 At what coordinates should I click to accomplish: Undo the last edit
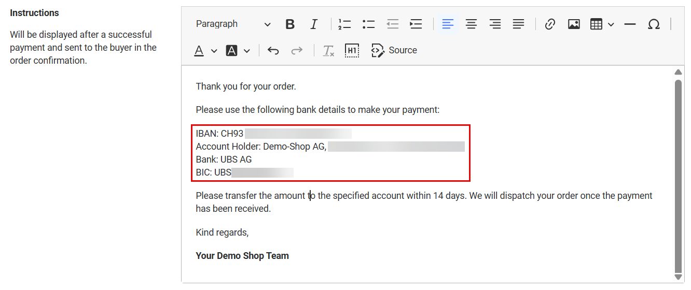click(273, 51)
